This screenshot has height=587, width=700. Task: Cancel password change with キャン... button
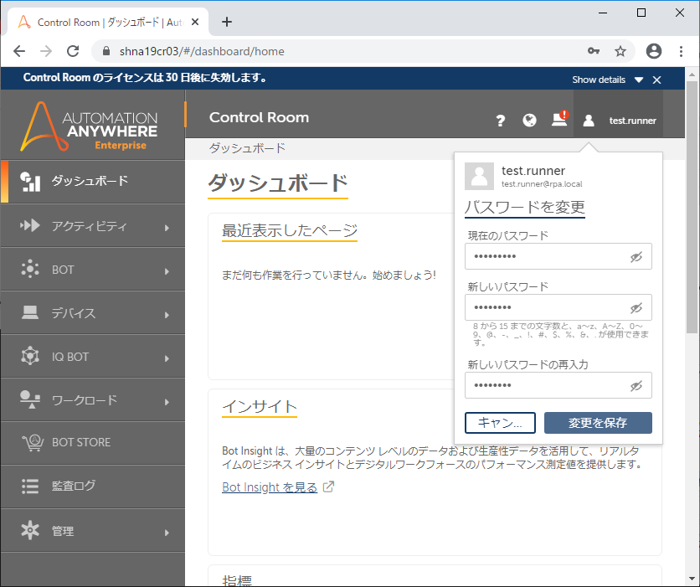pyautogui.click(x=500, y=423)
